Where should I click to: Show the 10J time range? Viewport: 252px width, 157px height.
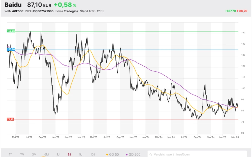[93, 154]
